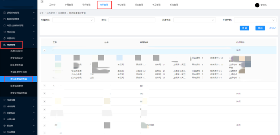
Task: Click the 课程信息管理 document icon
Action: [5, 13]
